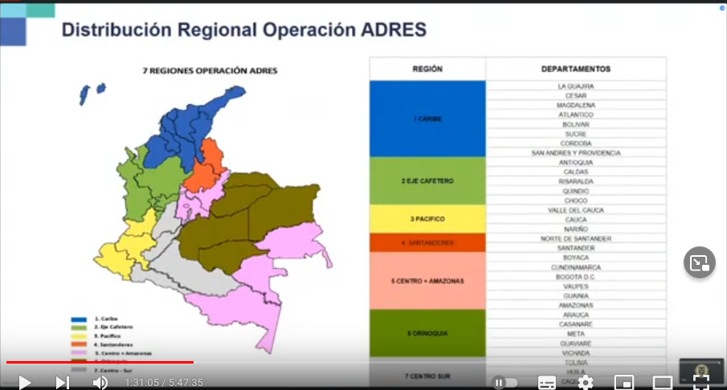Toggle fullscreen mode
The image size is (727, 390).
pyautogui.click(x=701, y=383)
